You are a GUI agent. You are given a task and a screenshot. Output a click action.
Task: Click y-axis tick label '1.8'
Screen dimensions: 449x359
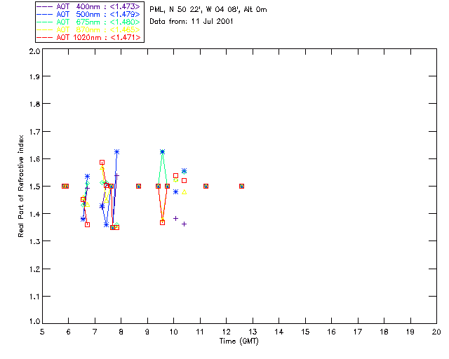(x=34, y=104)
